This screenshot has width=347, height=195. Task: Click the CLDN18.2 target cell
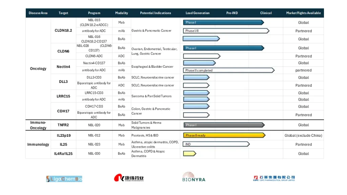(x=63, y=30)
